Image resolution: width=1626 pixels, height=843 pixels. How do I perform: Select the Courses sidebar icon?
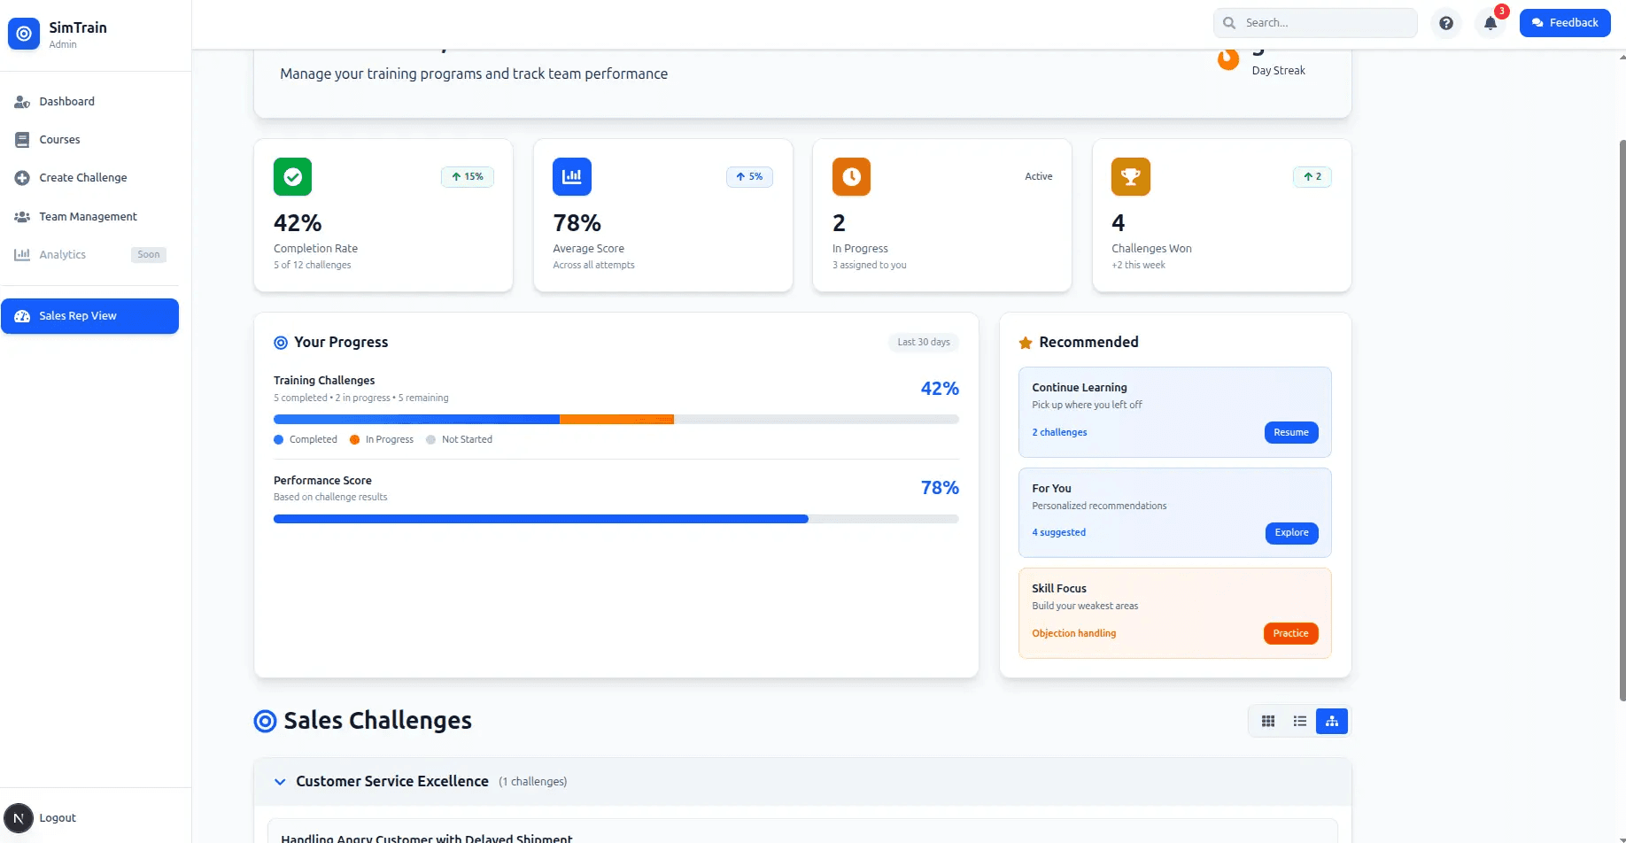click(x=22, y=139)
